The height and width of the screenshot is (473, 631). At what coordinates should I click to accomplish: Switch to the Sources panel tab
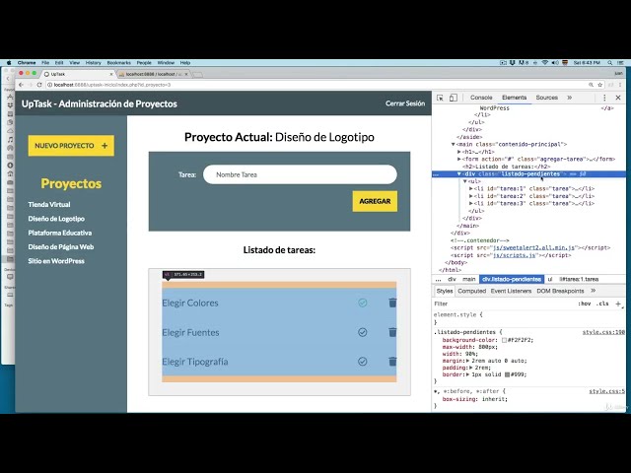[x=546, y=98]
